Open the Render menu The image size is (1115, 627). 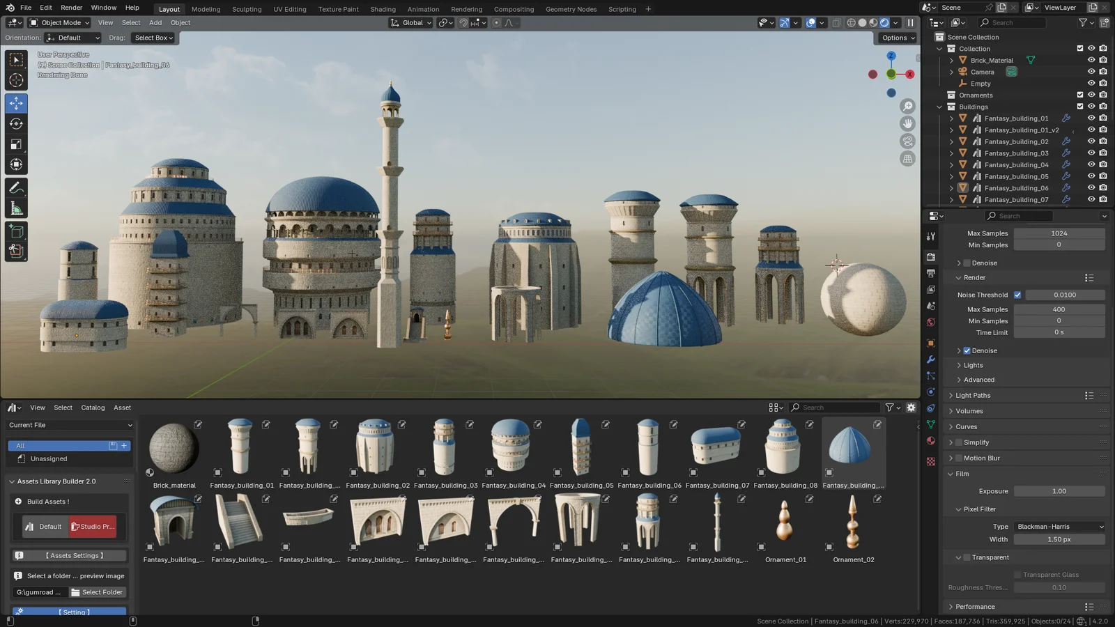pos(71,8)
